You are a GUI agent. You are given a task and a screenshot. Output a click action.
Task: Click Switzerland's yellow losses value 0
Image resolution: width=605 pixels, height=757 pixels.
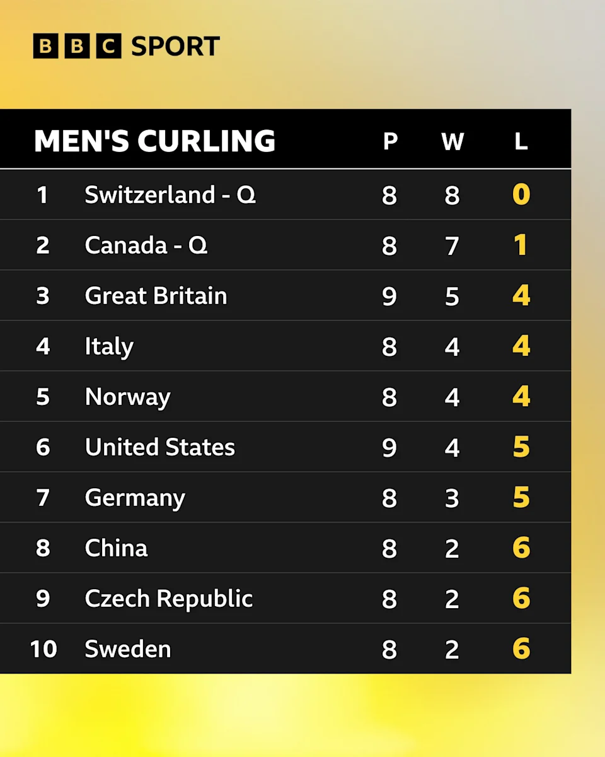(521, 195)
